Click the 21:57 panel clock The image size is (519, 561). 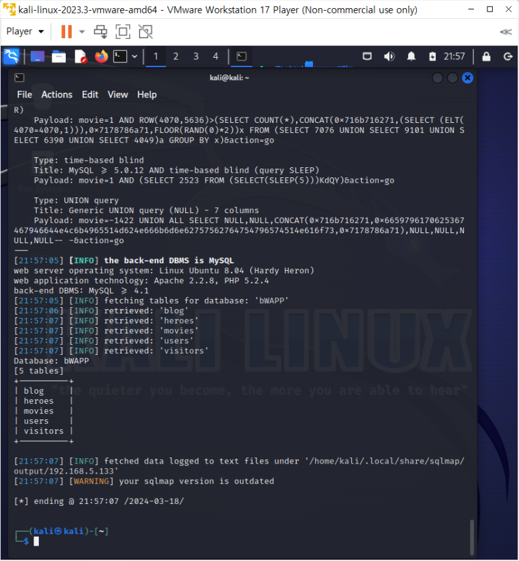pyautogui.click(x=455, y=56)
